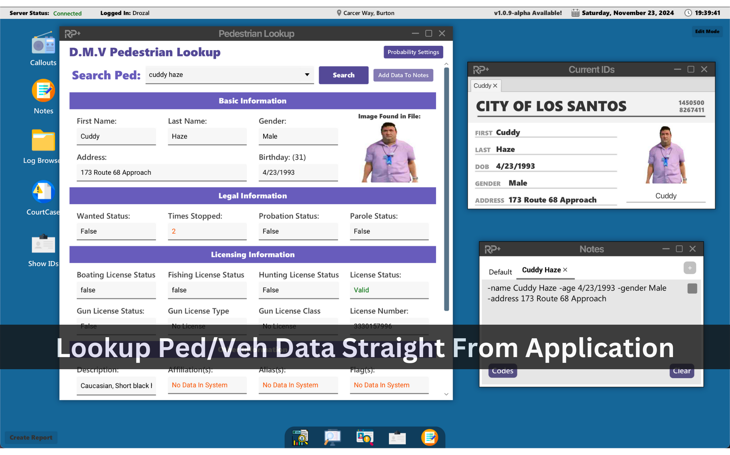
Task: Select the Cuddy Haze notes tab
Action: (x=541, y=270)
